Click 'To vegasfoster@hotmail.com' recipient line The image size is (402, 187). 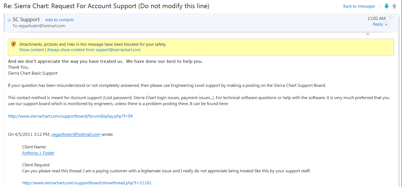click(x=39, y=26)
